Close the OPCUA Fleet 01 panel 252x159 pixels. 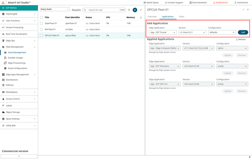(x=248, y=9)
